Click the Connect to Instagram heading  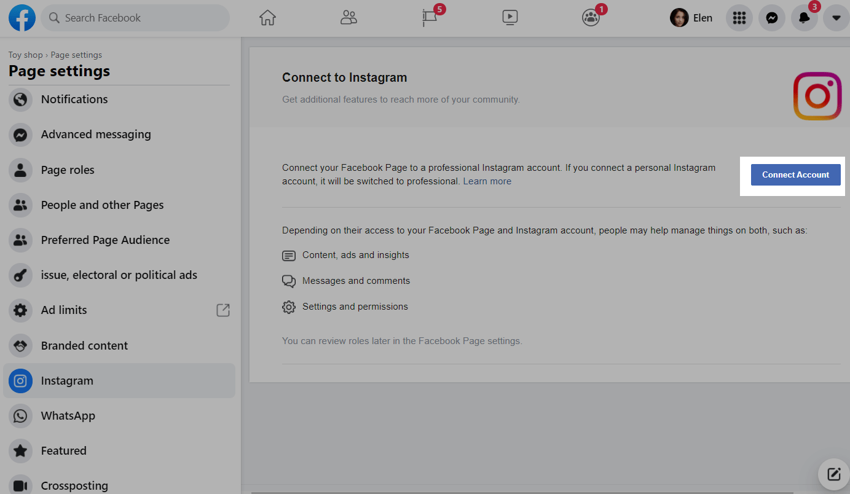point(345,78)
